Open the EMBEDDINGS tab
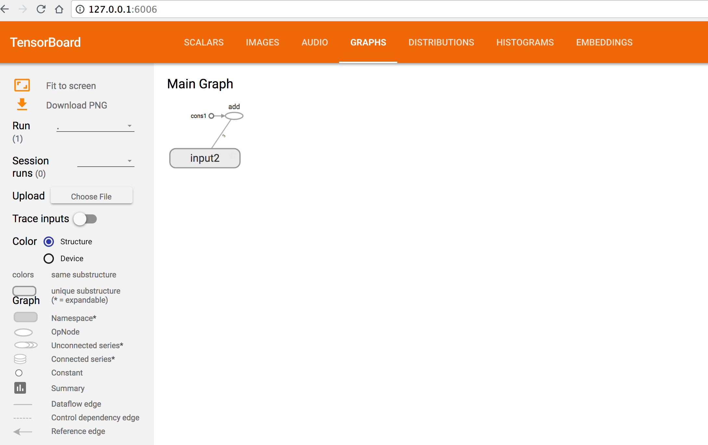 [604, 42]
